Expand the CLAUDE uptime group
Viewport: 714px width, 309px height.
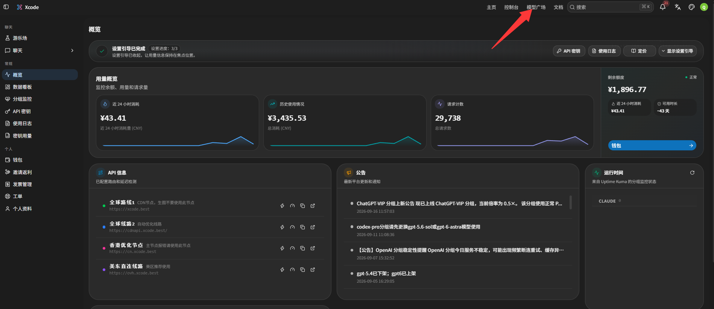[x=644, y=201]
